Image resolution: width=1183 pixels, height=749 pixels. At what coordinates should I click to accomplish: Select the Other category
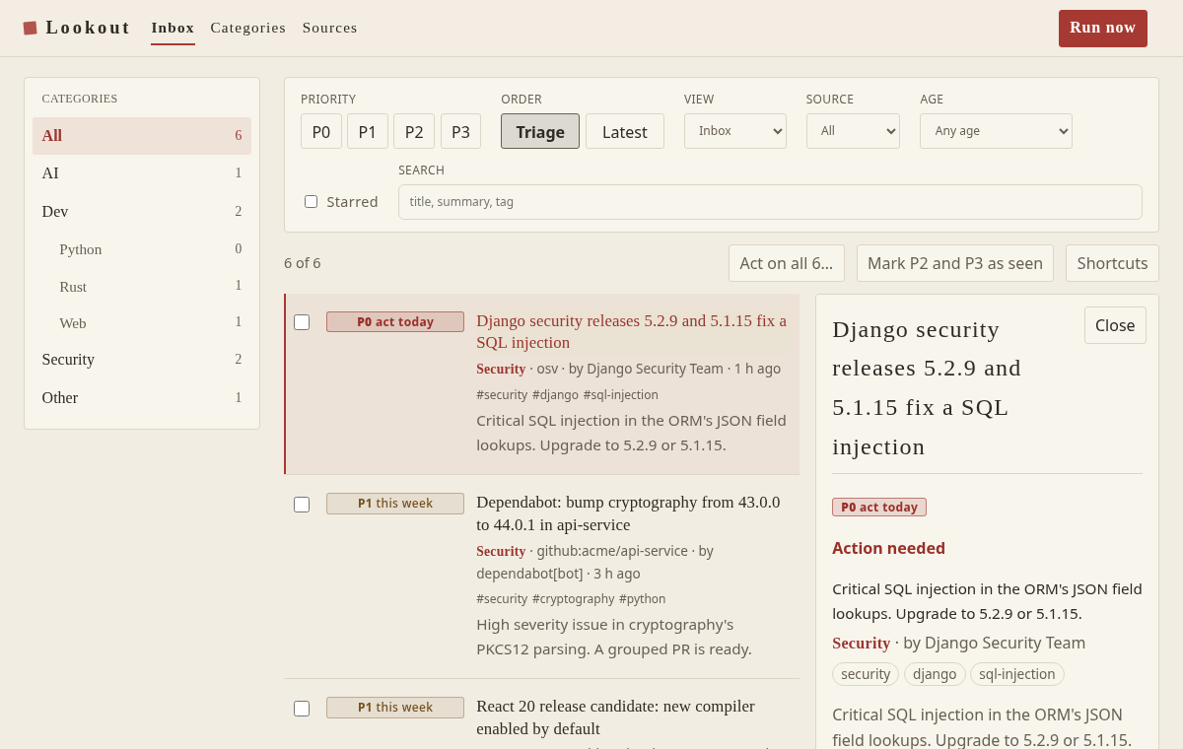point(142,398)
